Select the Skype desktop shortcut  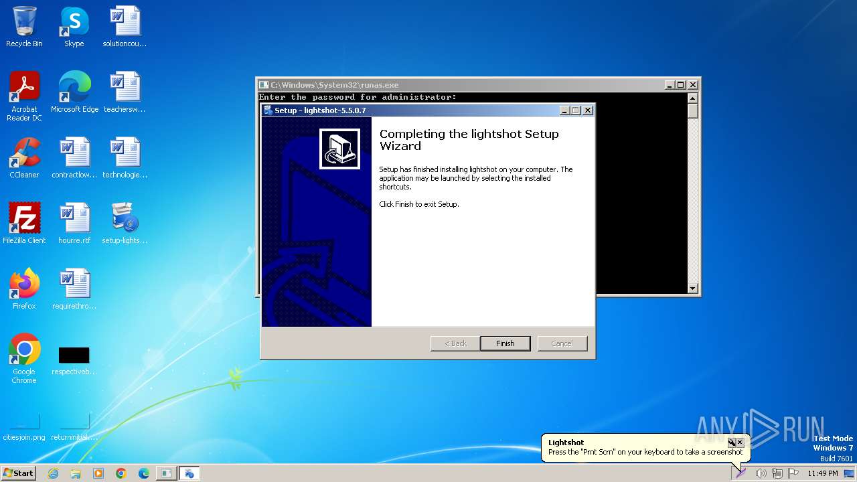click(x=74, y=27)
